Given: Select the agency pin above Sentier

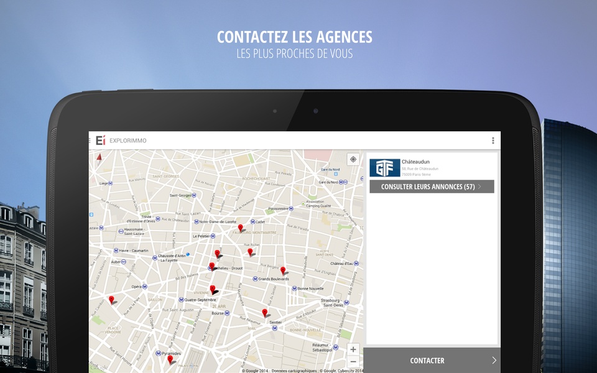Looking at the screenshot, I should coord(265,313).
